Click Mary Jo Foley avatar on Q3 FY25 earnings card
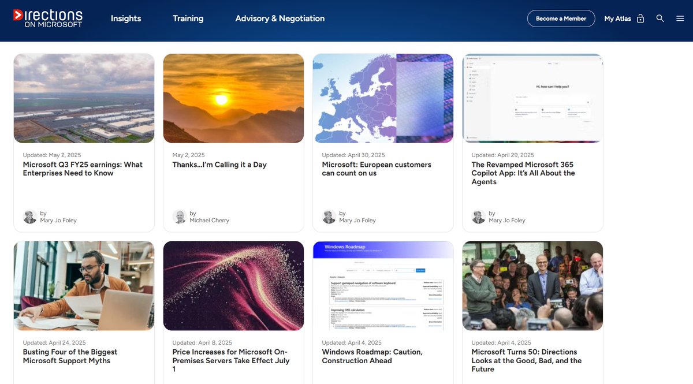 tap(30, 217)
